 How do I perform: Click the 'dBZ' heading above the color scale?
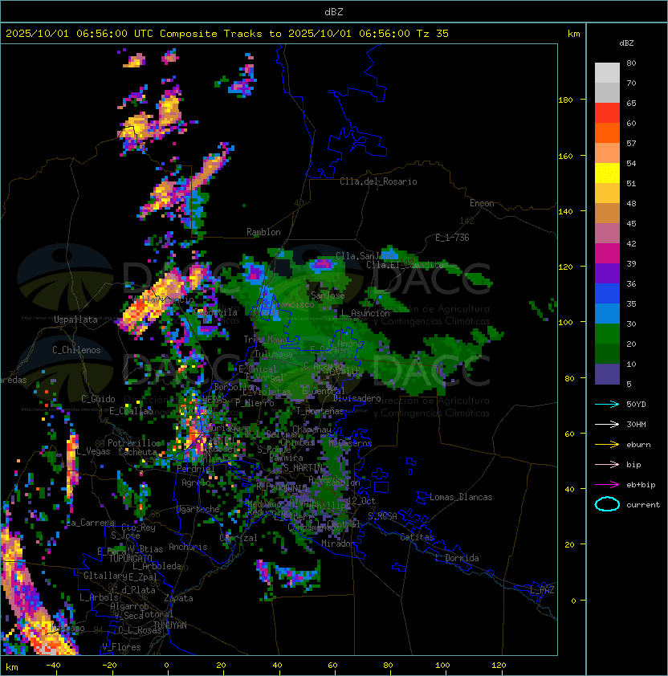point(626,43)
